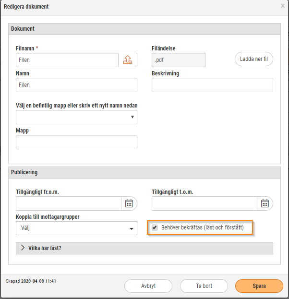Focus the Namn text field
289x299 pixels.
[76, 85]
